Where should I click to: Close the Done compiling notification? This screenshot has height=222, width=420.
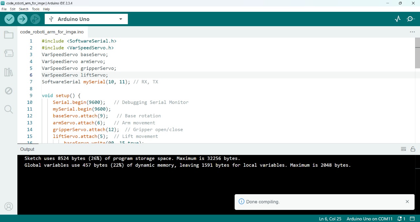407,202
